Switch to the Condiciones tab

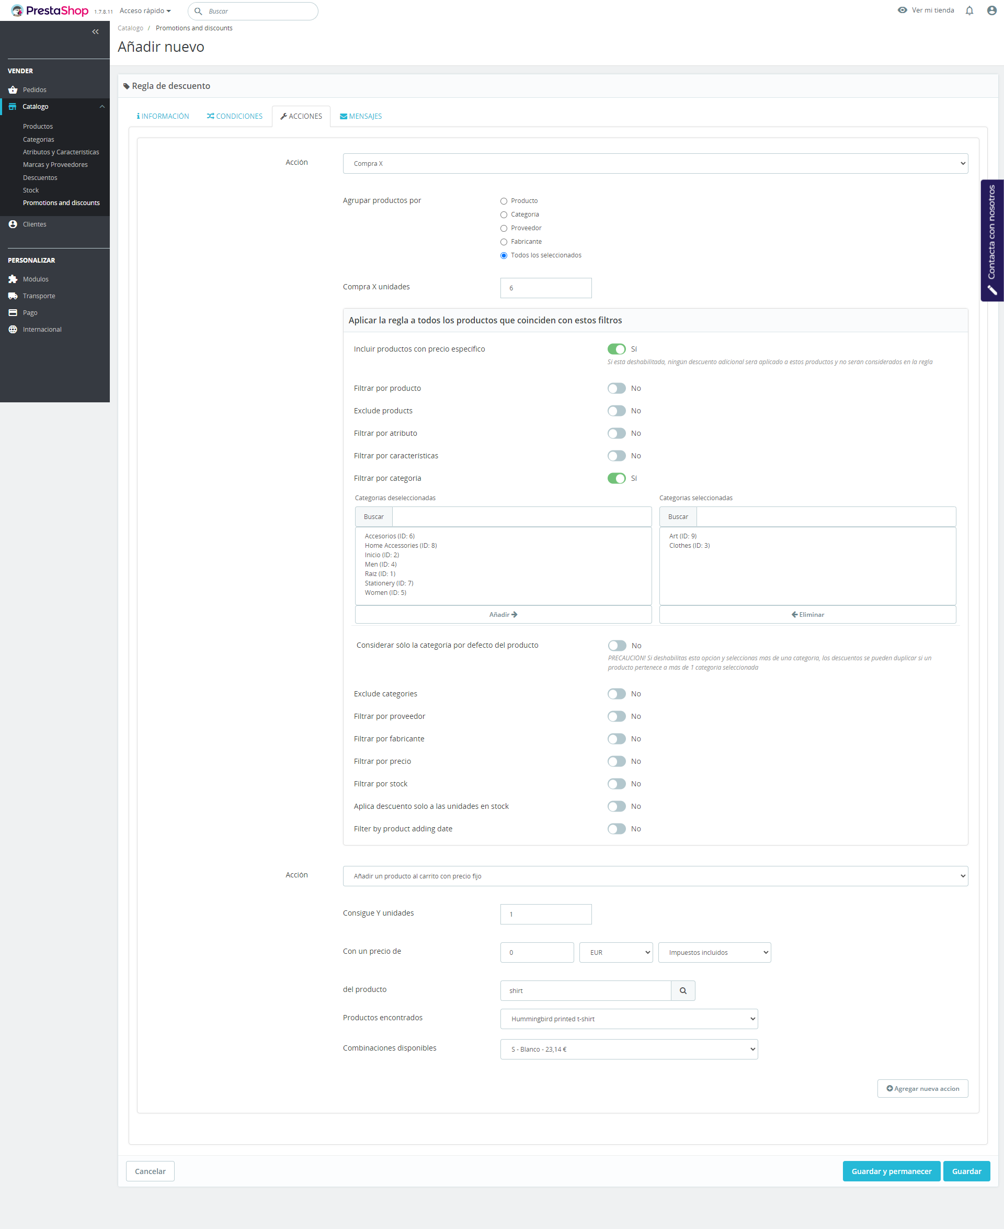click(x=235, y=116)
